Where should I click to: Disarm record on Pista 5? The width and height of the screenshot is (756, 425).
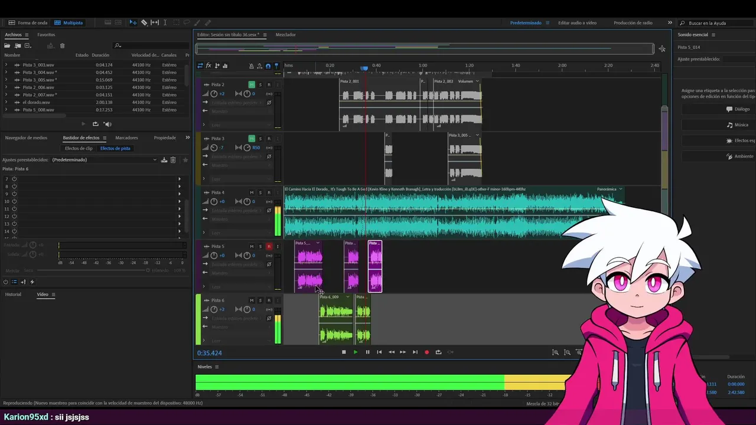point(269,246)
